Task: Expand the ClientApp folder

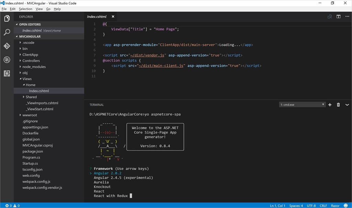Action: pyautogui.click(x=30, y=55)
